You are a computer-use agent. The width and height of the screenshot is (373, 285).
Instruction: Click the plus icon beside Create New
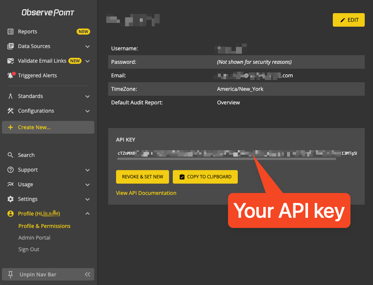click(x=11, y=127)
